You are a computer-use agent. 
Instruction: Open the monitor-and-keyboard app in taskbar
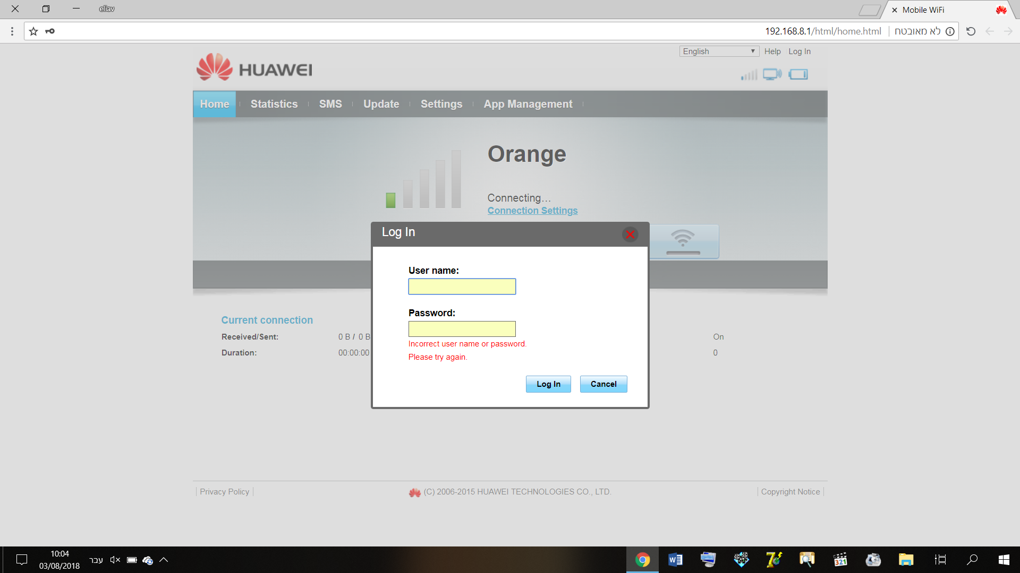click(708, 560)
